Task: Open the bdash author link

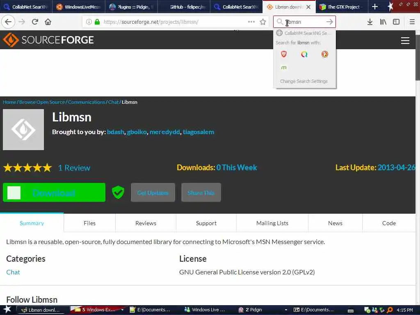Action: pyautogui.click(x=115, y=132)
